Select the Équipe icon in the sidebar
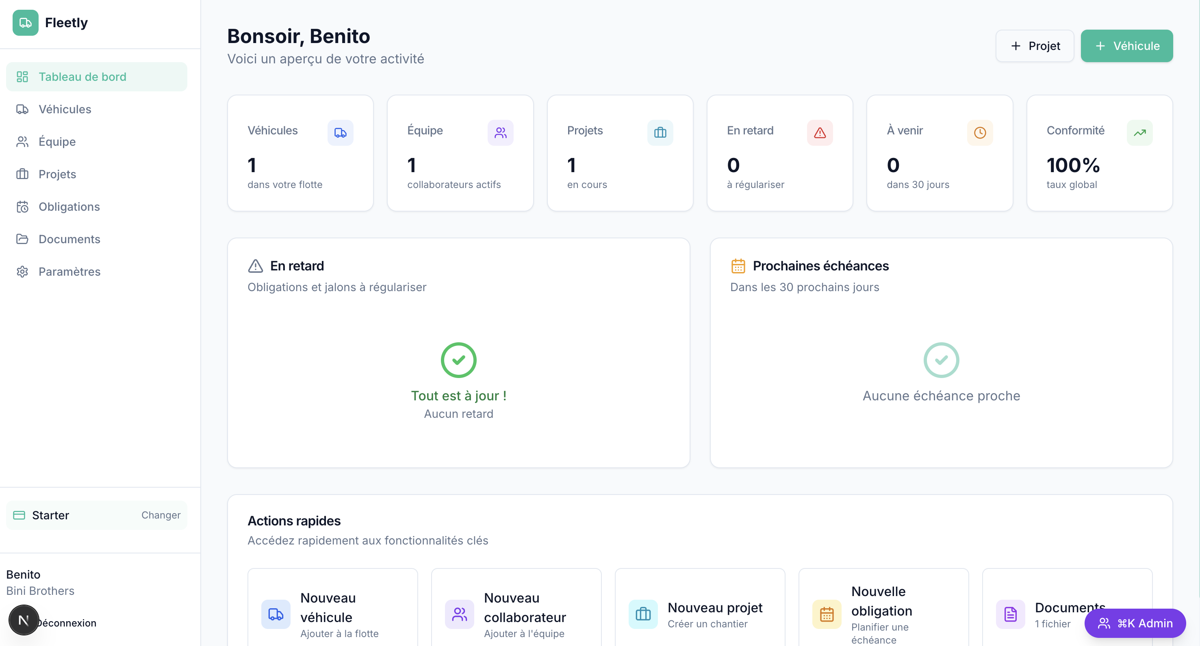The width and height of the screenshot is (1200, 646). (x=22, y=141)
